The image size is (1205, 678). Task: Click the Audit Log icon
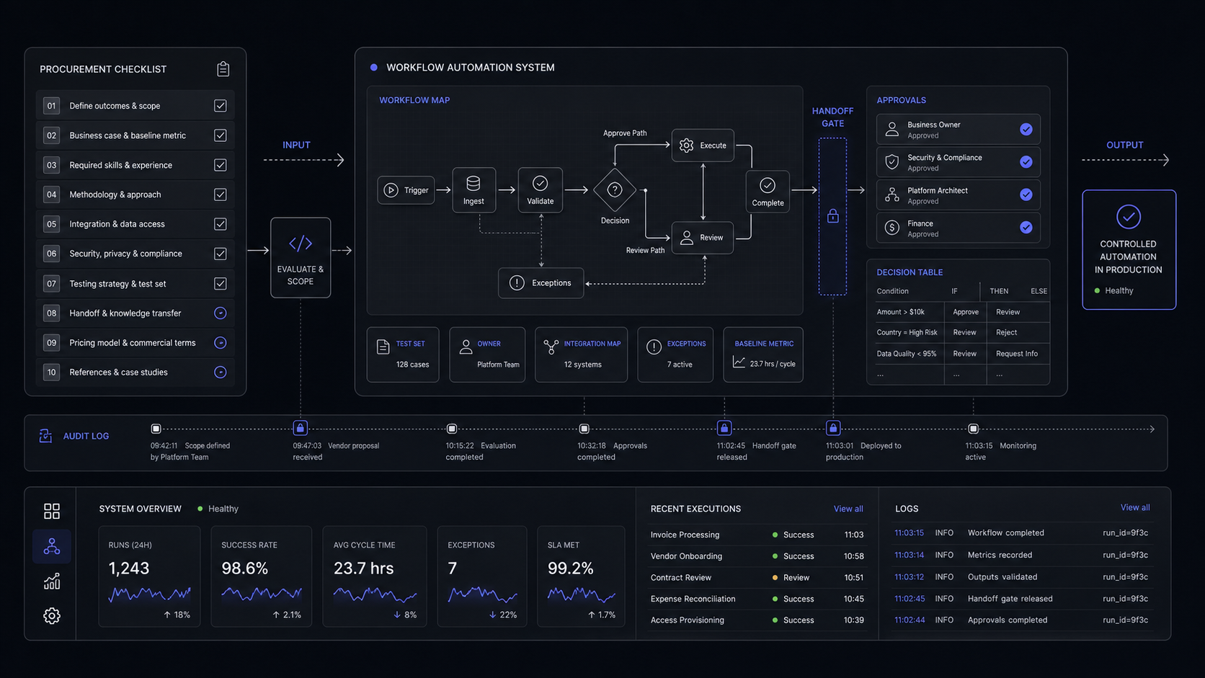45,436
